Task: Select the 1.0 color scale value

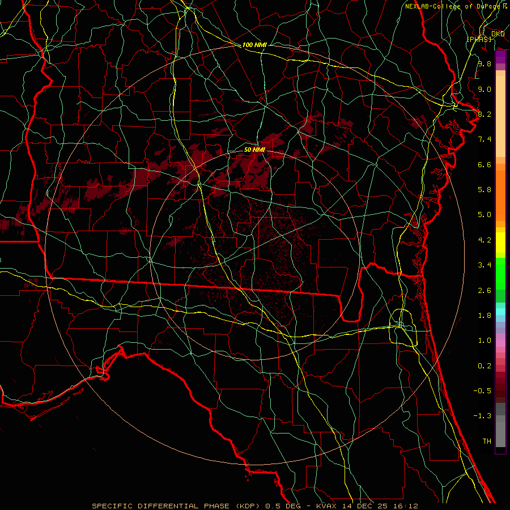Action: (x=484, y=341)
